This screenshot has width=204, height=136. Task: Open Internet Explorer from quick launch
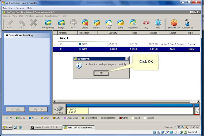(x=20, y=127)
